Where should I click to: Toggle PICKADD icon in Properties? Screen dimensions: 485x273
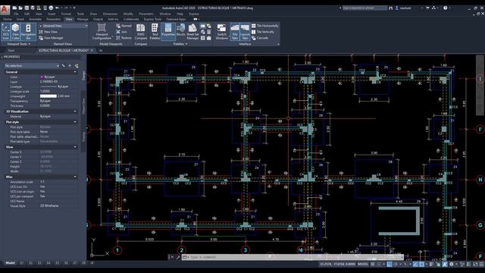point(64,66)
